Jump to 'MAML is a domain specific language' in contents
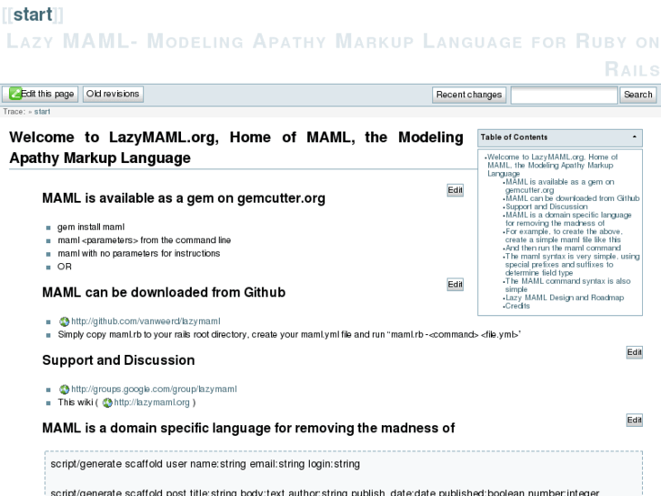The width and height of the screenshot is (661, 496). (568, 218)
